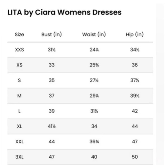Click the XL size row label

[19, 126]
